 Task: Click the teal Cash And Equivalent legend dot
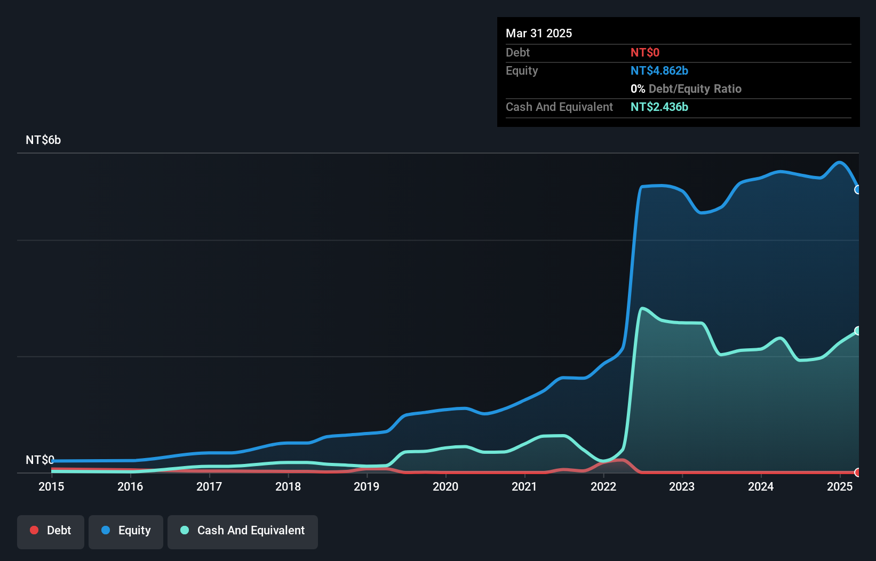[185, 530]
